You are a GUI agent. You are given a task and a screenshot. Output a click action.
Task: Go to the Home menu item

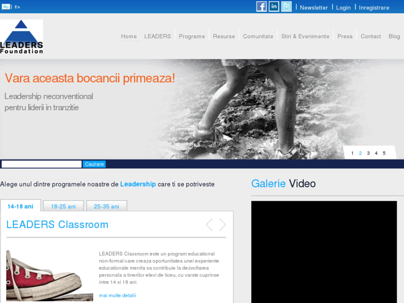[129, 36]
